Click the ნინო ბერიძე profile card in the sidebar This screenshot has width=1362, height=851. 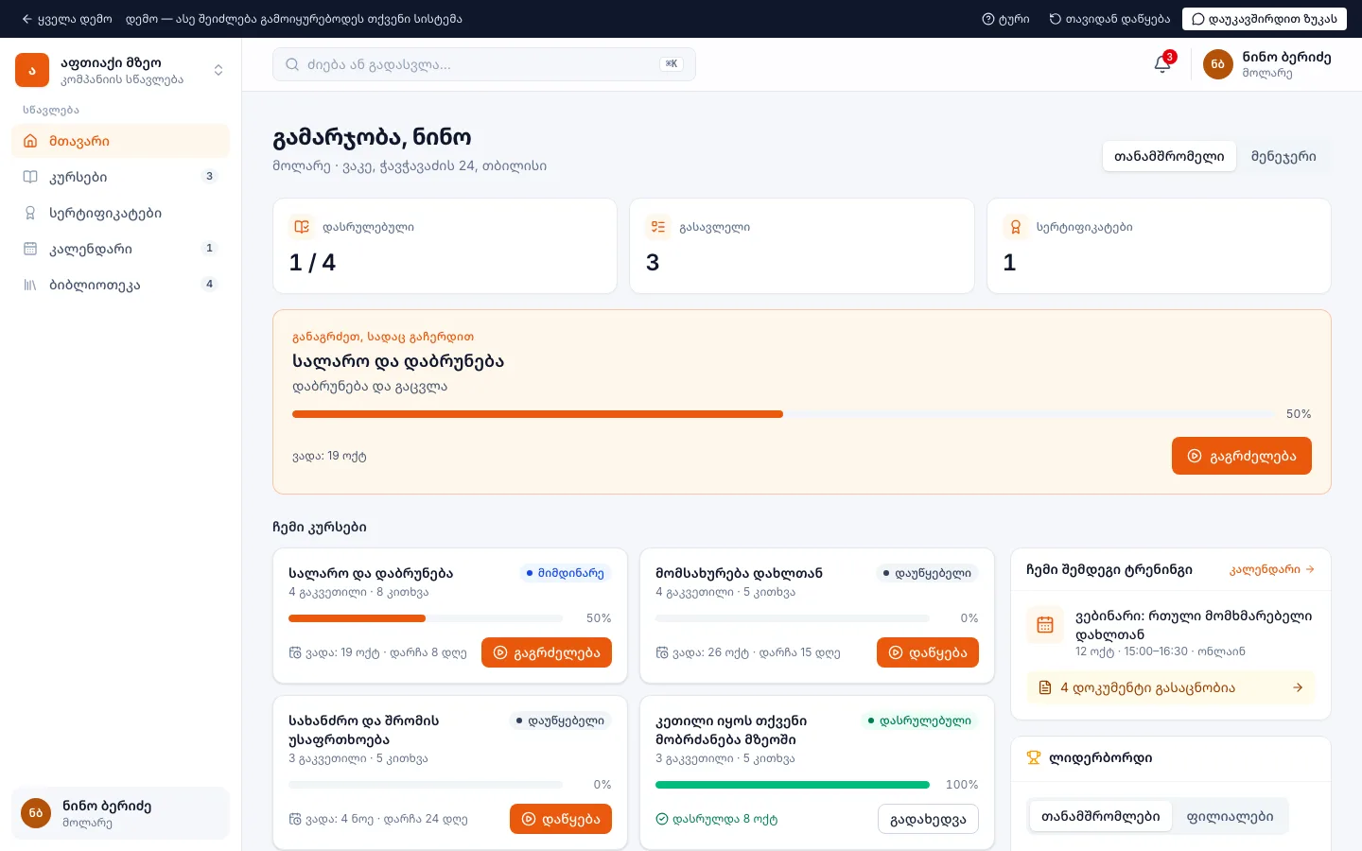point(120,813)
